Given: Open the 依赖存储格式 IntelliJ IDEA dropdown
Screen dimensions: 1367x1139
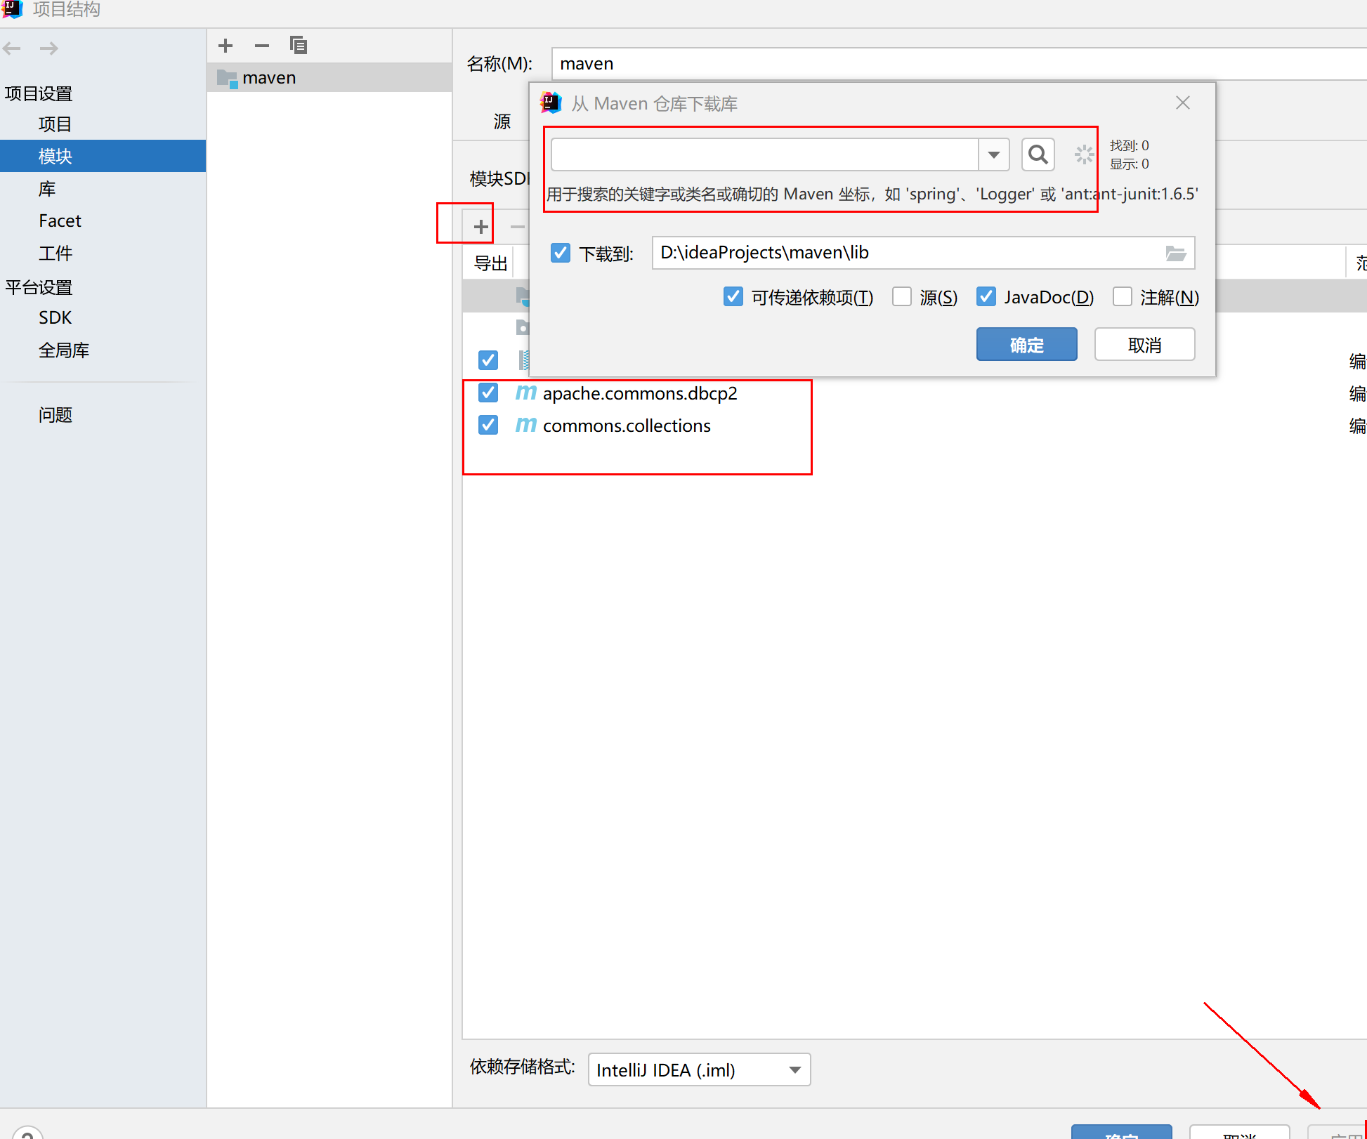Looking at the screenshot, I should (x=699, y=1069).
